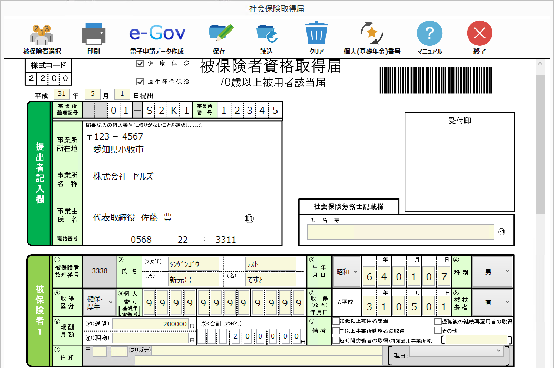The image size is (554, 368).
Task: Check 短時間労働者の取得 option
Action: tap(336, 340)
